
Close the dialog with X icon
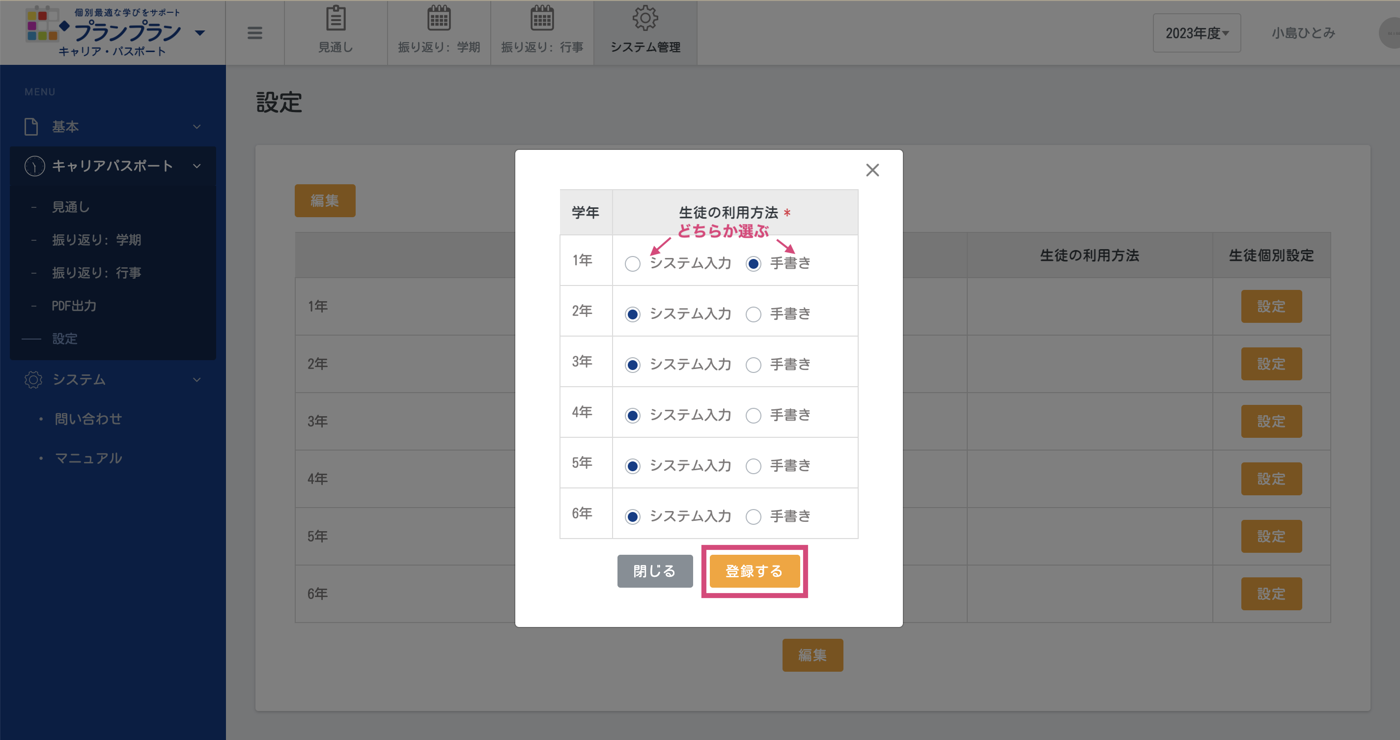pyautogui.click(x=872, y=170)
